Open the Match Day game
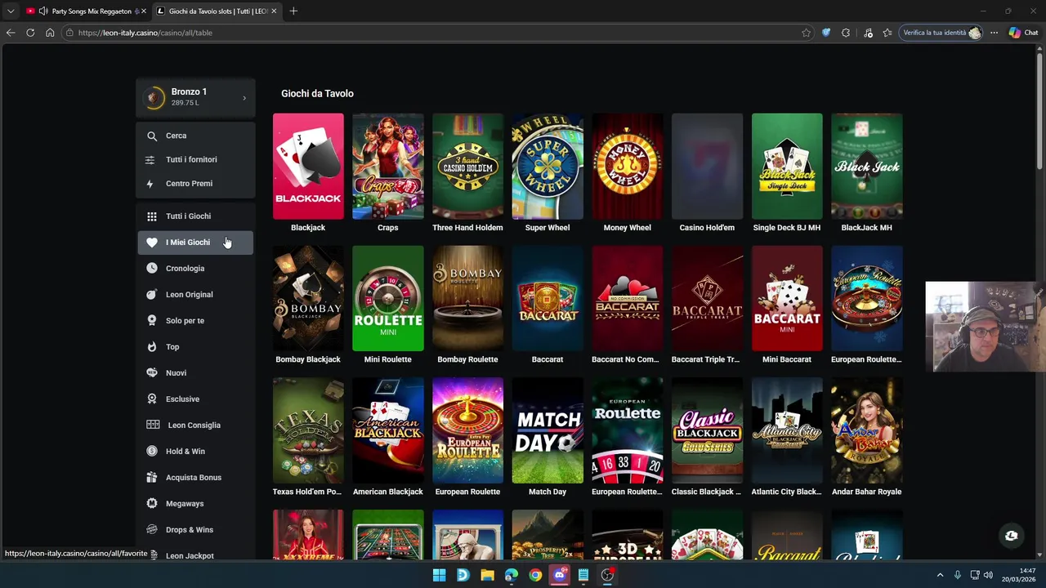Viewport: 1046px width, 588px height. pos(548,431)
